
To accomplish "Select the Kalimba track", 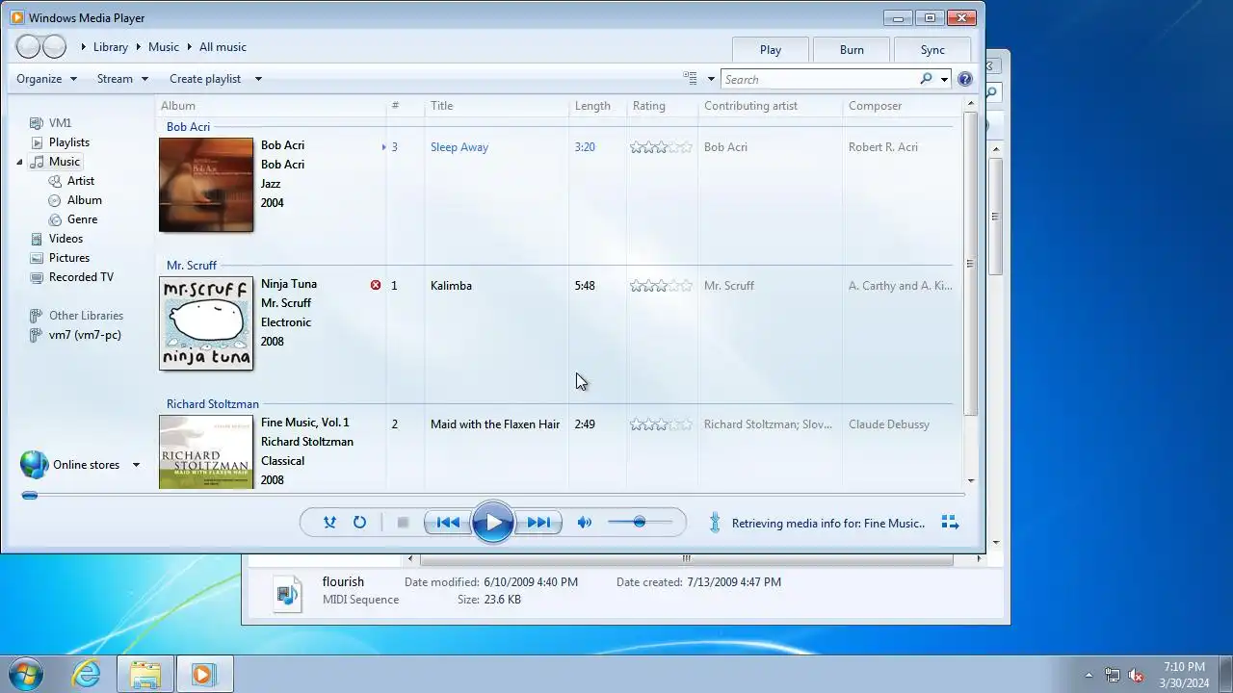I will (x=451, y=286).
